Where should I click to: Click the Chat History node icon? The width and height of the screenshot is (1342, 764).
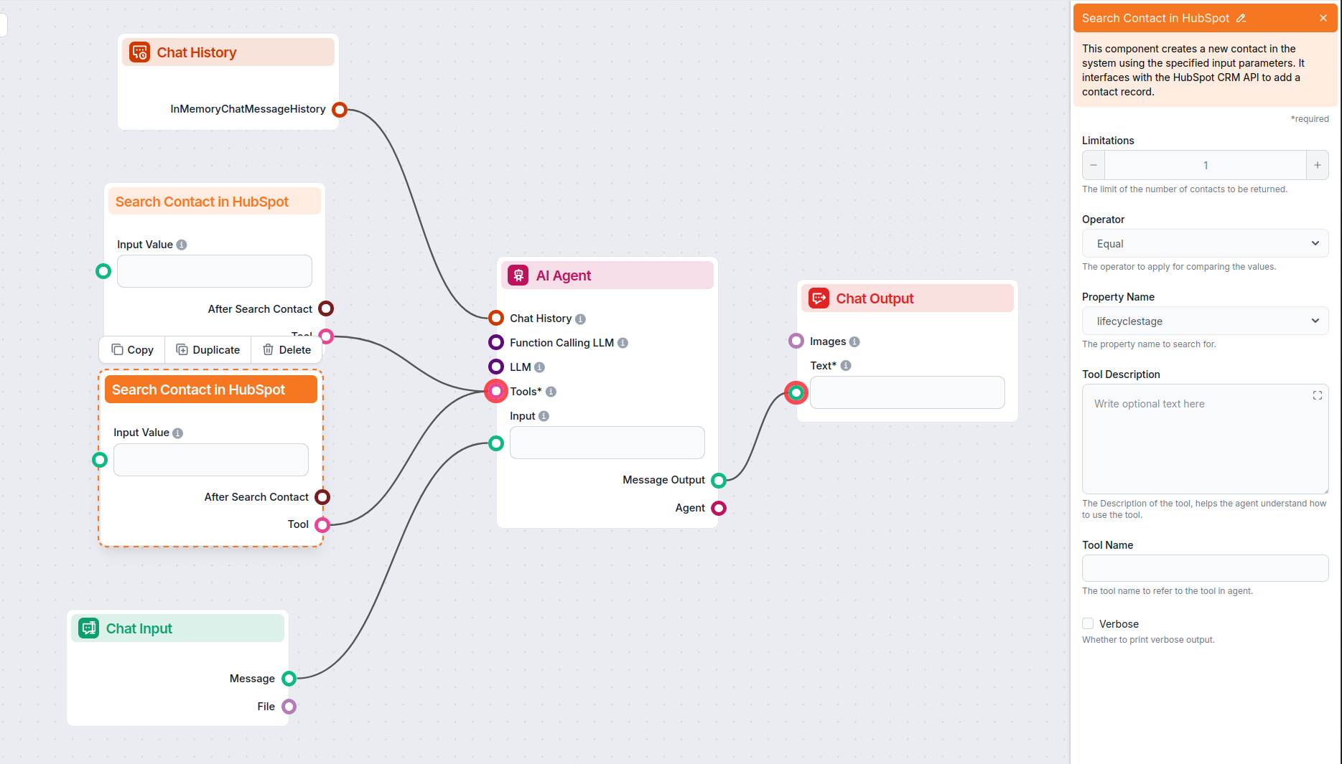[x=139, y=52]
